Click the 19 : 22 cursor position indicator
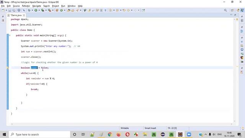Image resolution: width=245 pixels, height=138 pixels. (x=172, y=128)
